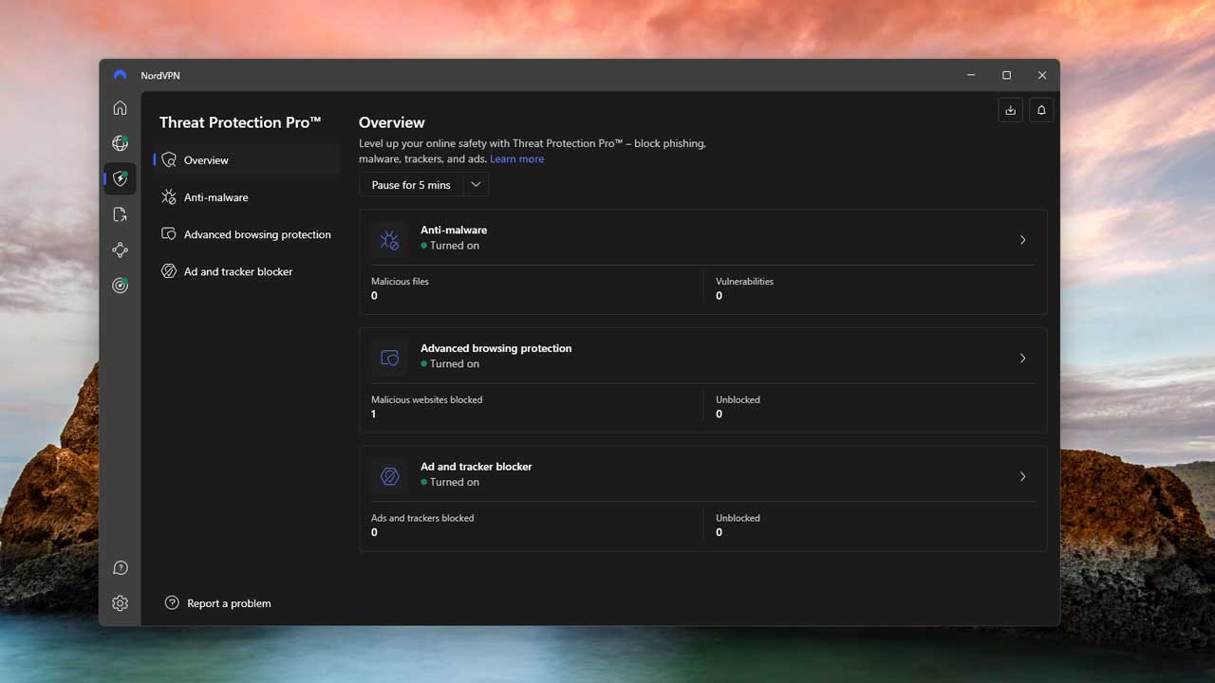Select Overview in Threat Protection menu

pos(247,160)
